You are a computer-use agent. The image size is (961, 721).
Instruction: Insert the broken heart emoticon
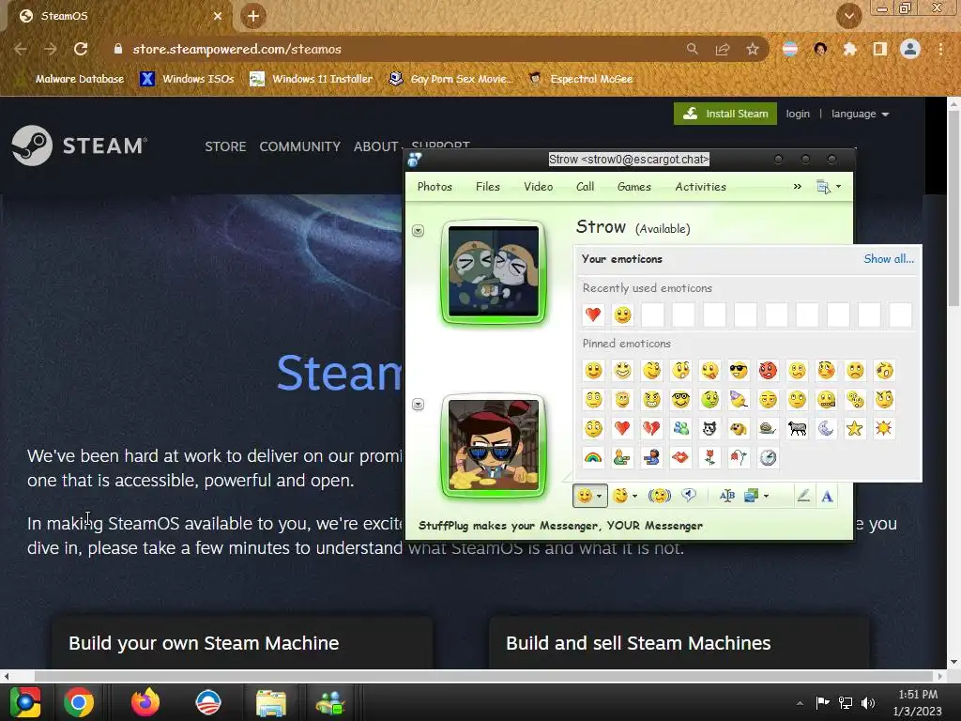[651, 428]
